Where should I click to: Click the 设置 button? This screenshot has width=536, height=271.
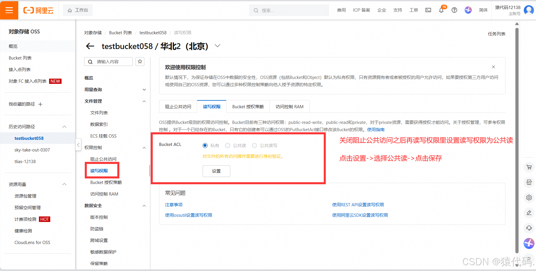tap(216, 171)
